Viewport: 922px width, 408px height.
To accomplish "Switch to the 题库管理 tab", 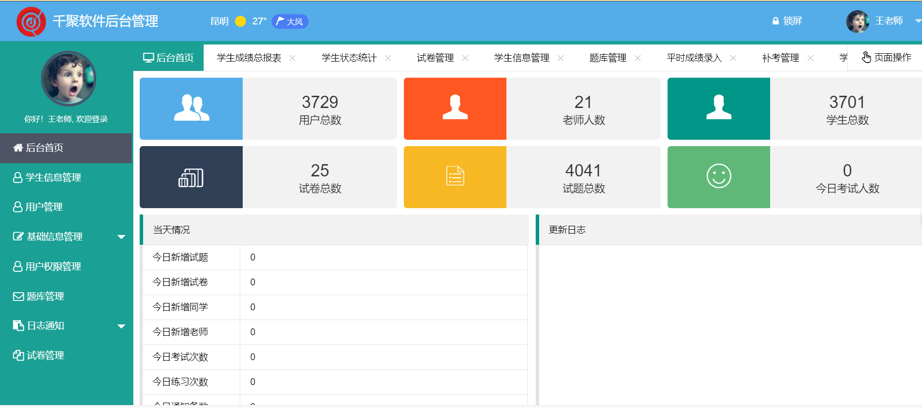I will [608, 58].
